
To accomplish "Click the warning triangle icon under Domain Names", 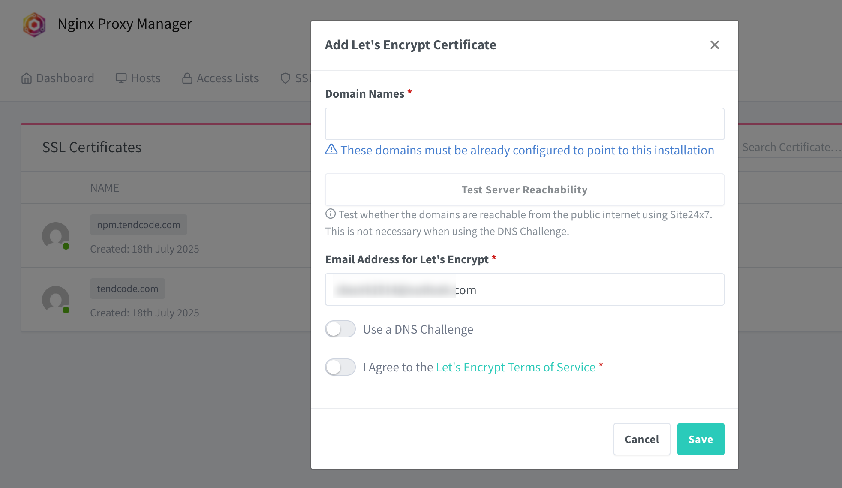I will coord(331,149).
